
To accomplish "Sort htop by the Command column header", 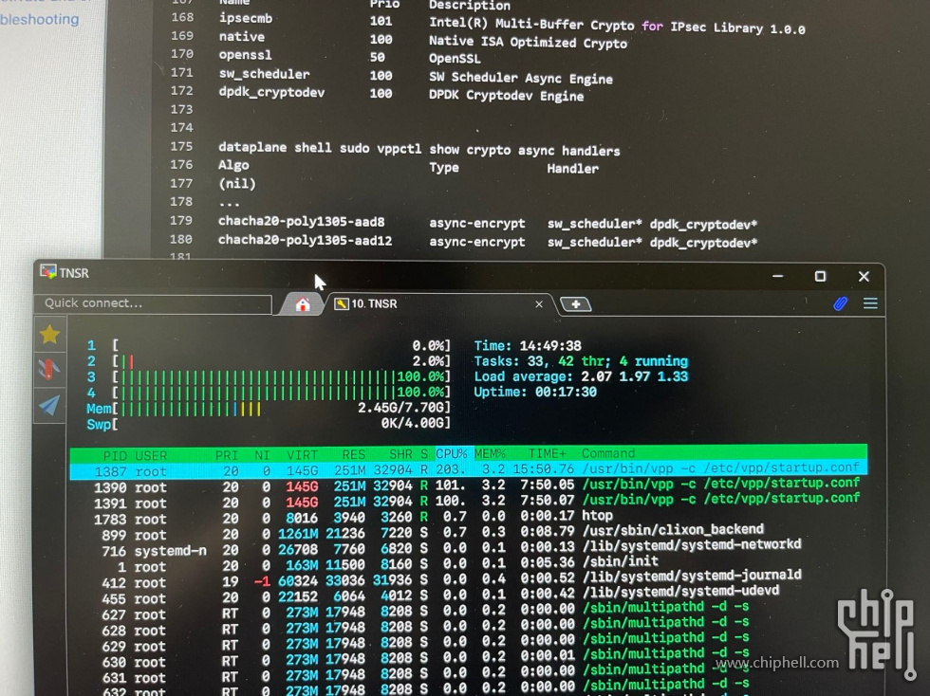I will [x=608, y=453].
